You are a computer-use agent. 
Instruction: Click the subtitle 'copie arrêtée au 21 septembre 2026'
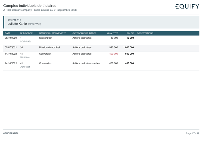tap(55, 10)
